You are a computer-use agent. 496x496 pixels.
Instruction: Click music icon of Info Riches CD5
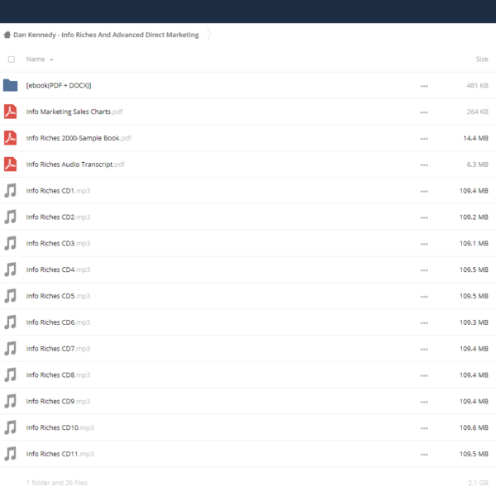[x=11, y=296]
